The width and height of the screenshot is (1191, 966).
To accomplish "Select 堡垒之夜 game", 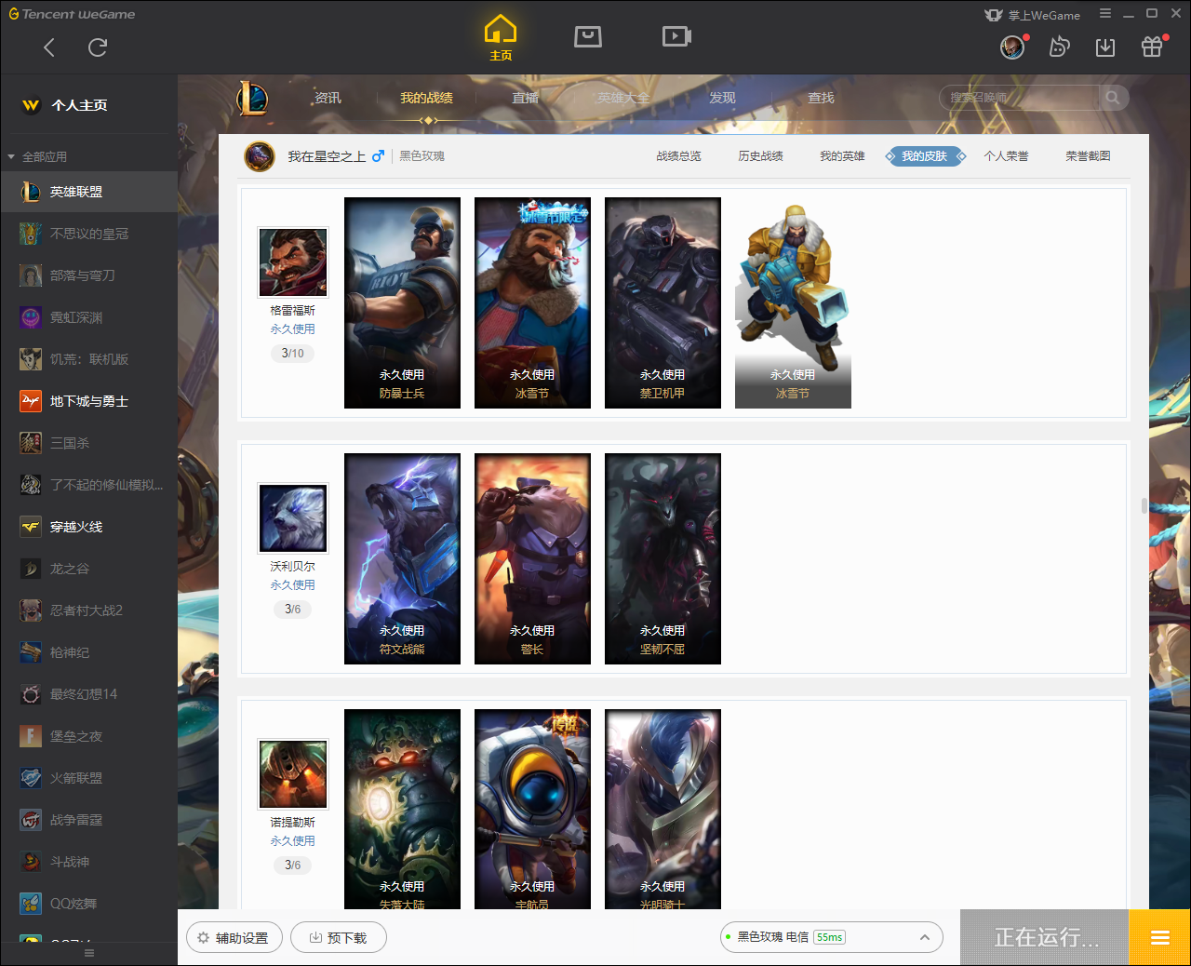I will 88,736.
